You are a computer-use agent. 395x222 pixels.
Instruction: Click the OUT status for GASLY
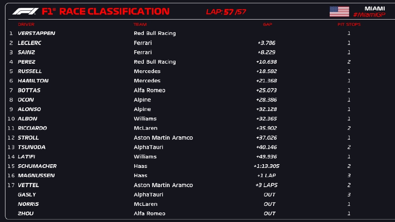click(269, 195)
